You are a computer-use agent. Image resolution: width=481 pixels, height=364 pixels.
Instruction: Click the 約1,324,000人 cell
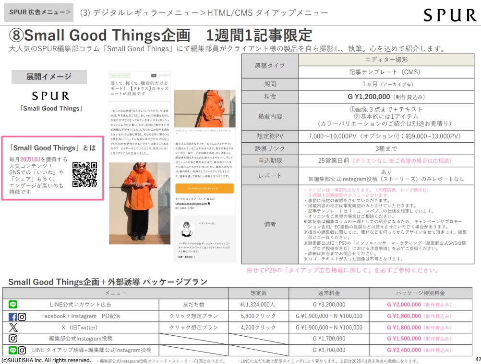258,305
